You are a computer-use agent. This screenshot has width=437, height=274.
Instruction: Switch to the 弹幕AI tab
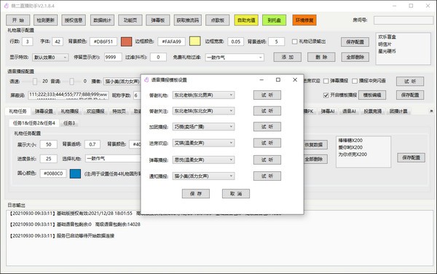coord(328,111)
